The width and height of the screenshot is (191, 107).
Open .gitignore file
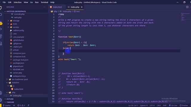coord(17,43)
